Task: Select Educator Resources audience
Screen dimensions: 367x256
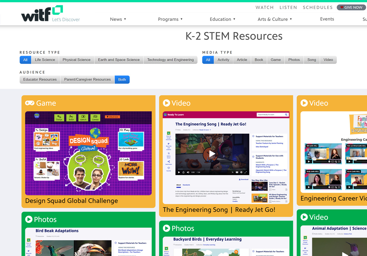Action: coord(40,80)
